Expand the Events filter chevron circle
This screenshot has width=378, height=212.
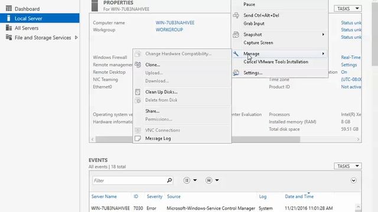coord(353,180)
